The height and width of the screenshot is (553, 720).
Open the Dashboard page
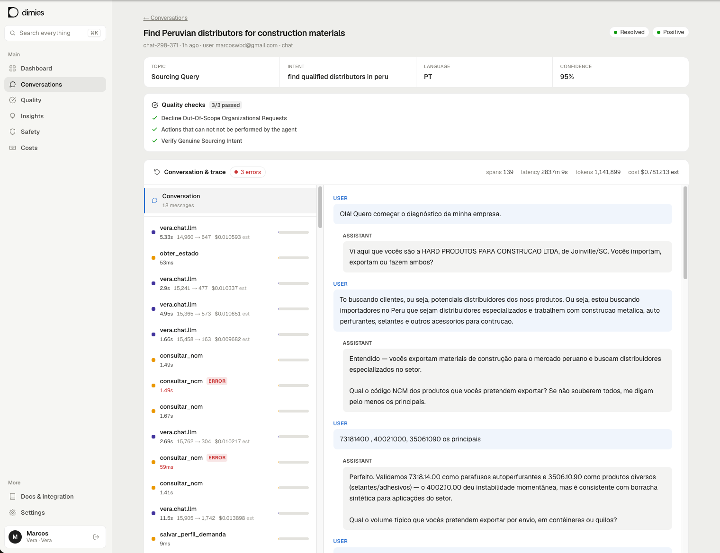[x=55, y=69]
